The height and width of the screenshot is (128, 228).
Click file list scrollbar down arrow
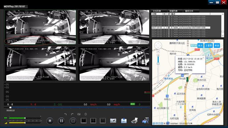[223, 36]
